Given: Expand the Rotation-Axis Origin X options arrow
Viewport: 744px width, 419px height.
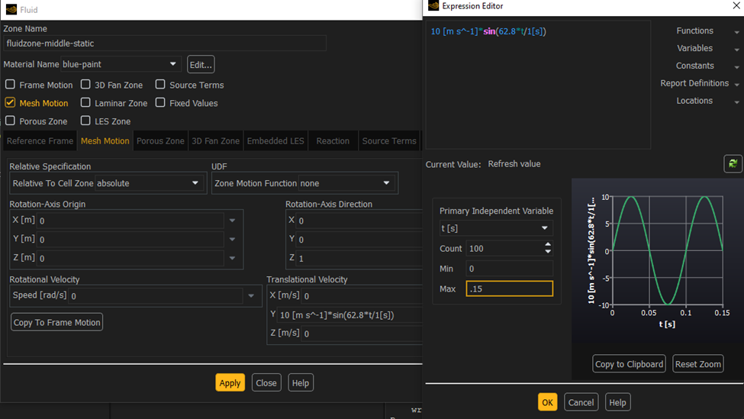Looking at the screenshot, I should coord(233,220).
